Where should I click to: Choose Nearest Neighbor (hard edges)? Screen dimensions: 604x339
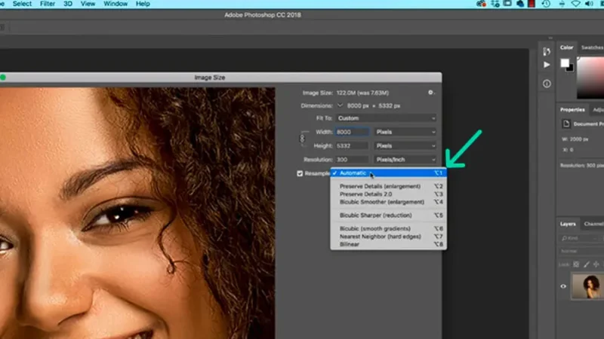388,237
